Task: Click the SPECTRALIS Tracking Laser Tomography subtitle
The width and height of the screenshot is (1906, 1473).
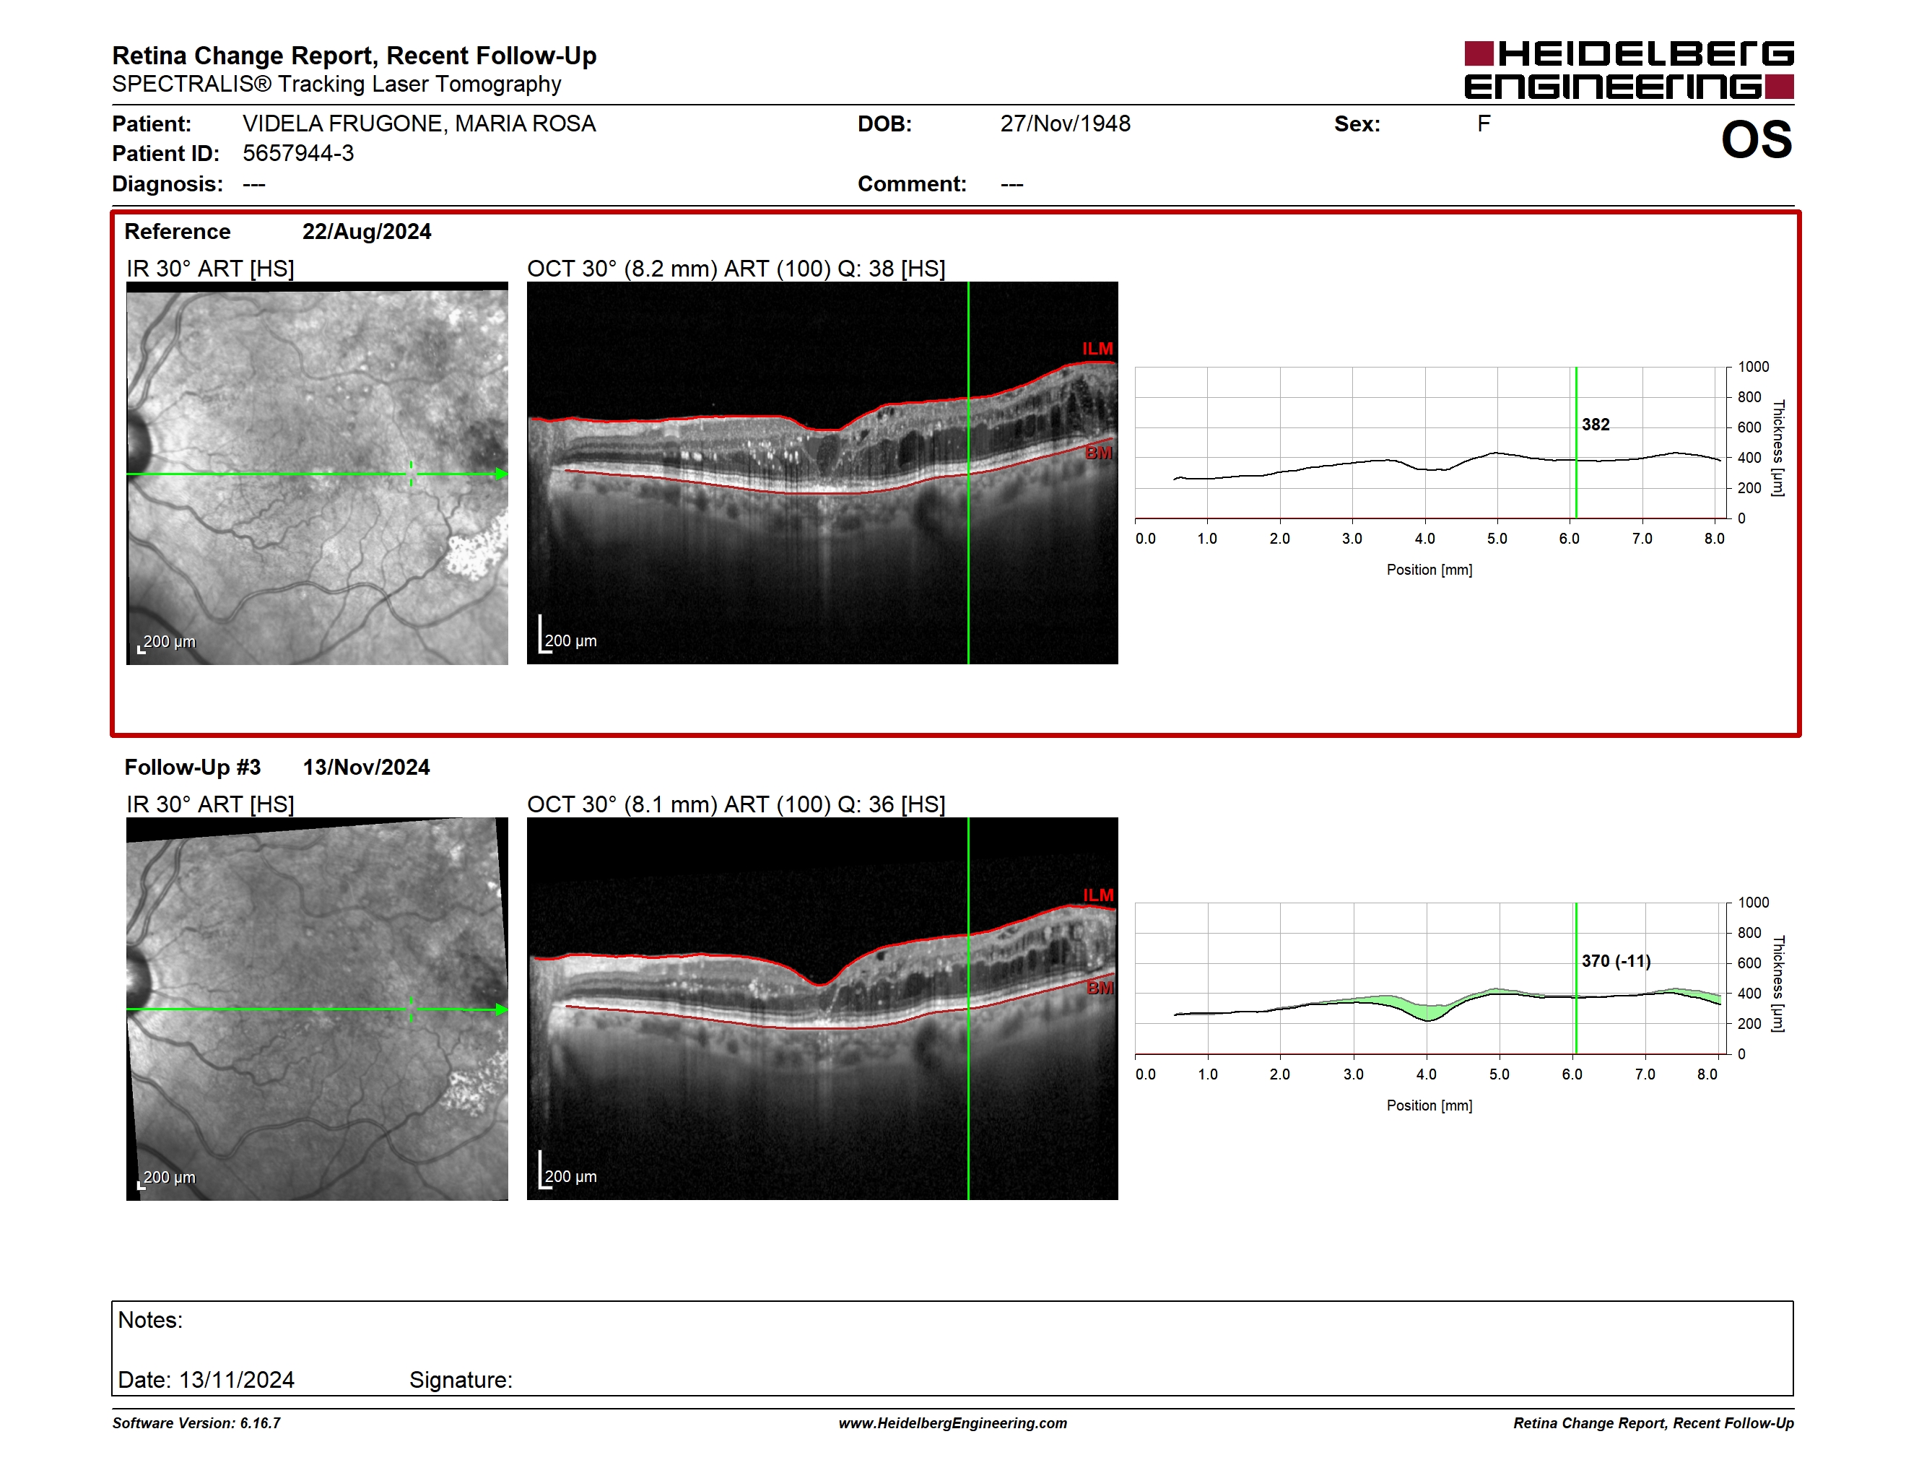Action: pos(337,84)
